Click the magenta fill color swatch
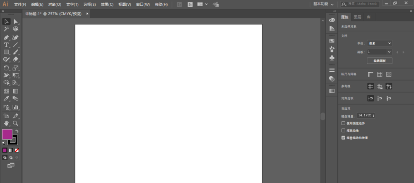This screenshot has height=183, width=414. click(7, 134)
